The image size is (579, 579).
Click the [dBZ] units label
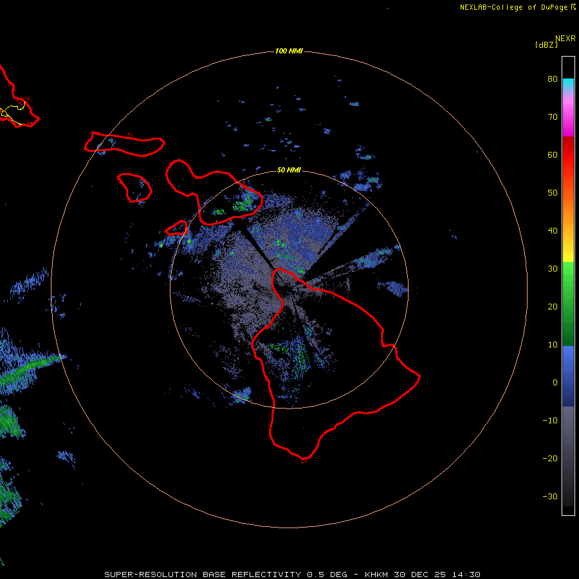546,44
